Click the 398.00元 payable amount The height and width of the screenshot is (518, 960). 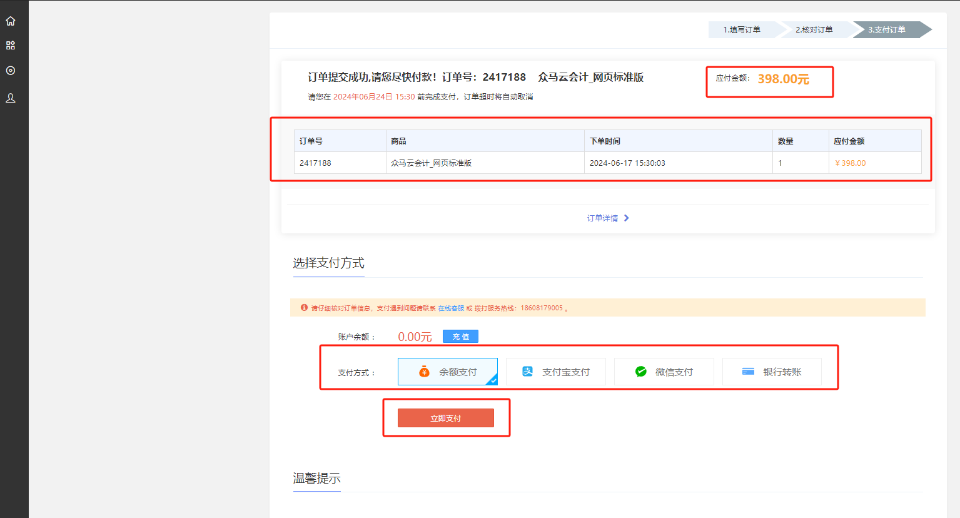[784, 79]
